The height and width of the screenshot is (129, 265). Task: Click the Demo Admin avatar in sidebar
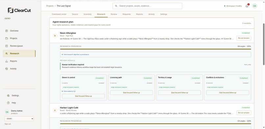pyautogui.click(x=7, y=112)
